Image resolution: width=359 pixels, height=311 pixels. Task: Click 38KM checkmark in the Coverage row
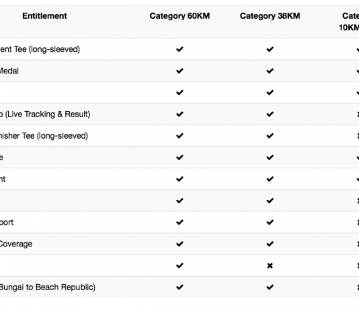pos(270,244)
